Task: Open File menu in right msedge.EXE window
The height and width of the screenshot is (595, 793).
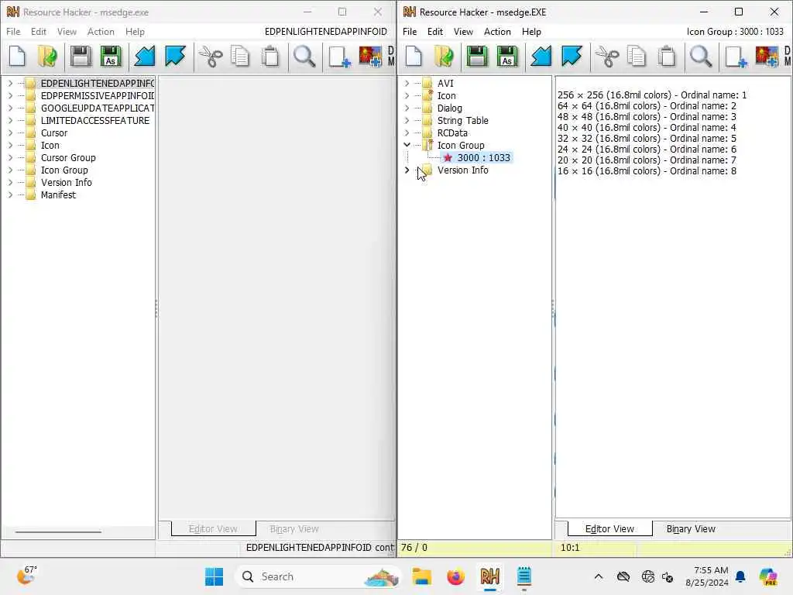Action: click(410, 31)
